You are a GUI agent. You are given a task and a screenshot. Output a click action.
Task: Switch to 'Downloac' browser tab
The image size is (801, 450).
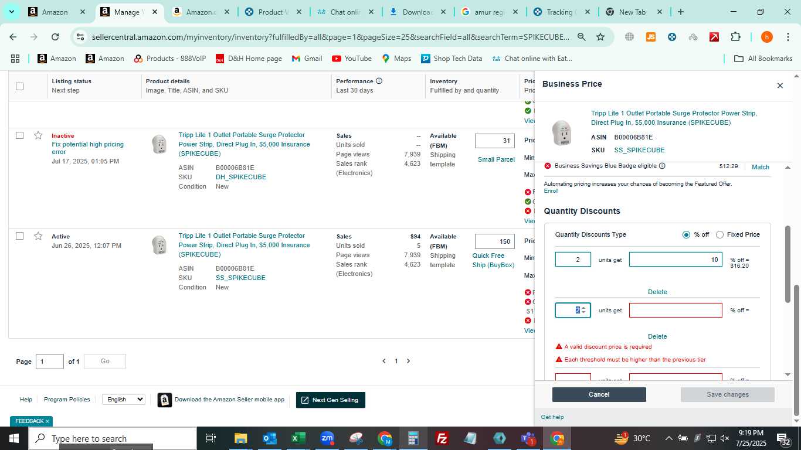tap(418, 12)
